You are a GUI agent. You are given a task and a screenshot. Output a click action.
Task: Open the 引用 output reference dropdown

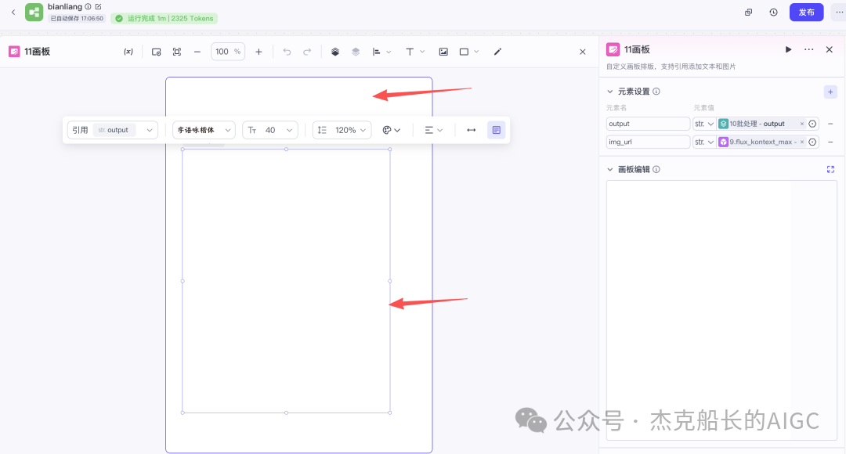113,130
